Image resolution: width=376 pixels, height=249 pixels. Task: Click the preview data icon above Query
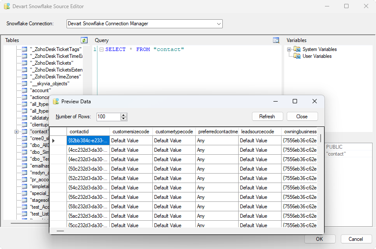point(276,40)
